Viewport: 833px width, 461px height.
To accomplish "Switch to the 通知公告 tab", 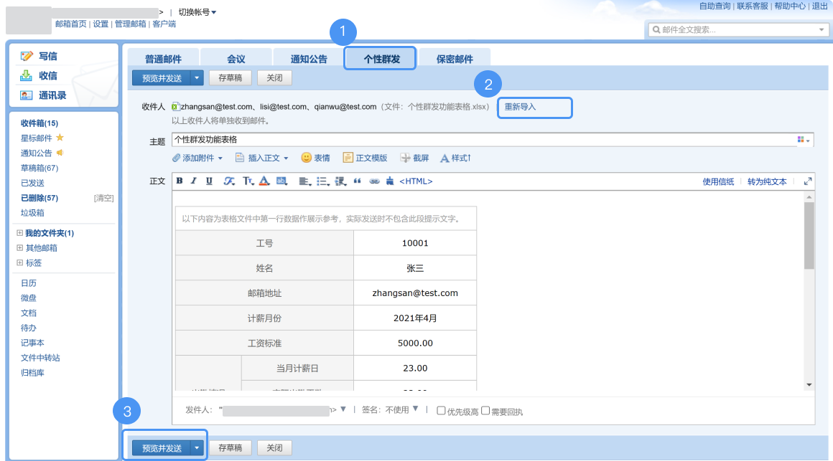I will click(309, 59).
